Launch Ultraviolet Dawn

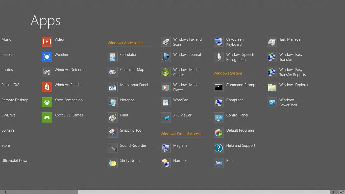[x=15, y=161]
